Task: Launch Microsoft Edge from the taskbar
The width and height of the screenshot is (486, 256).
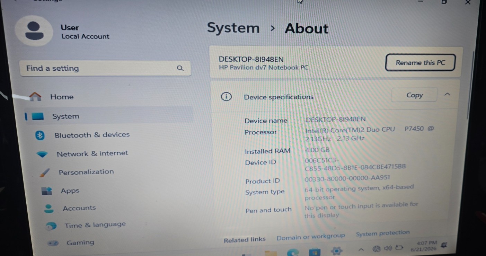Action: tap(293, 252)
